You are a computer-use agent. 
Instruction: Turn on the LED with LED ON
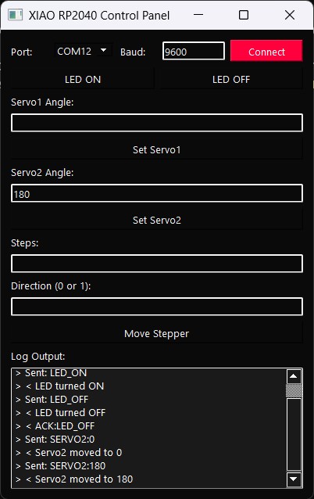[83, 79]
